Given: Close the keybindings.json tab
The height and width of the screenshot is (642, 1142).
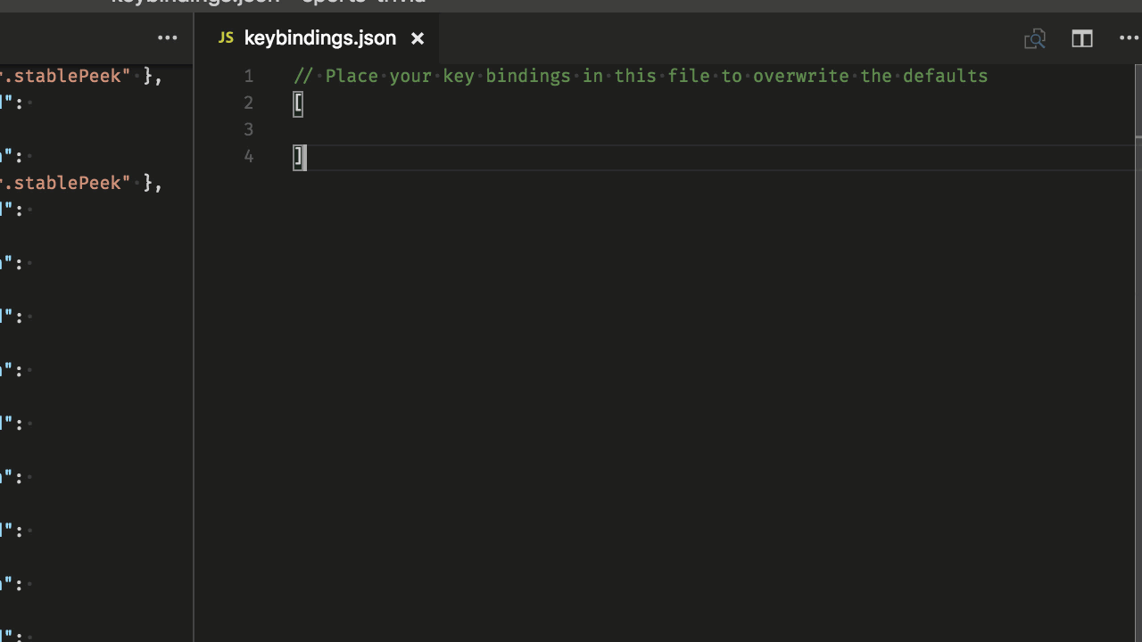Looking at the screenshot, I should 417,38.
